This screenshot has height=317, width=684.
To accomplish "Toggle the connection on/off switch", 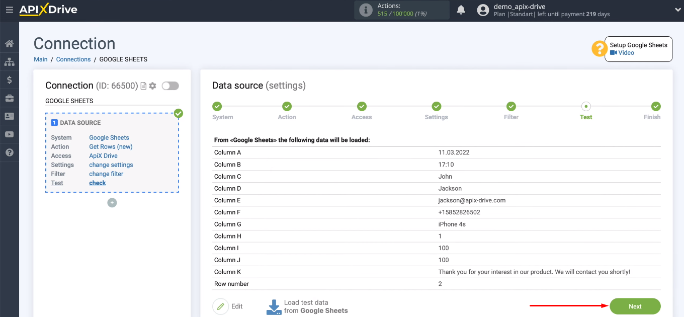I will (170, 86).
